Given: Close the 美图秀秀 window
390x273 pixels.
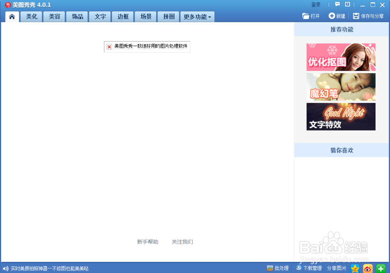Looking at the screenshot, I should click(383, 5).
